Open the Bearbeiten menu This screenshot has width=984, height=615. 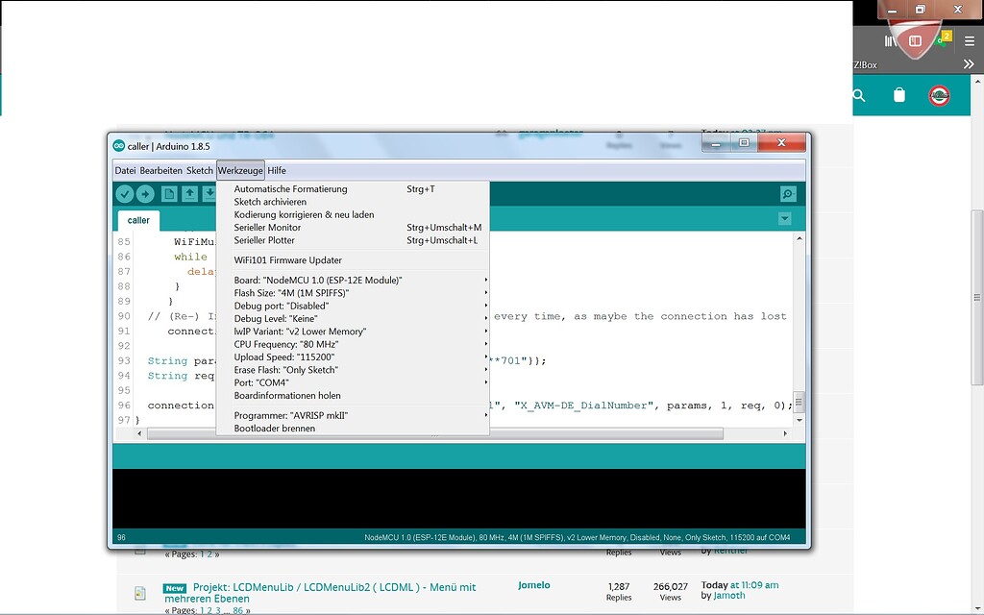coord(160,171)
